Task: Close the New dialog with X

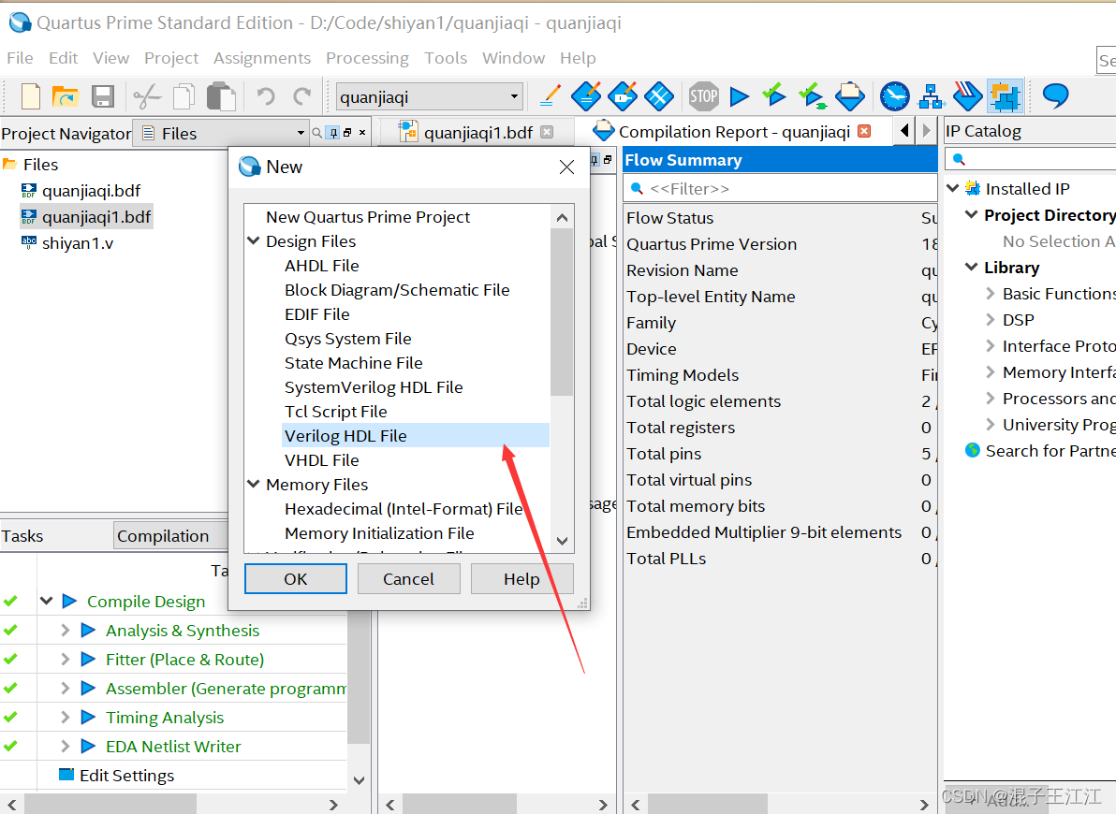Action: coord(566,167)
